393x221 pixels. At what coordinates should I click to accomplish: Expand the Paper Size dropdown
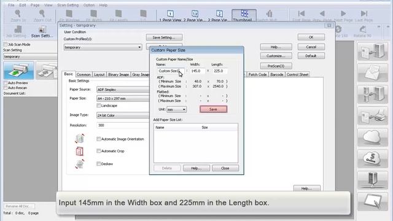click(x=123, y=98)
